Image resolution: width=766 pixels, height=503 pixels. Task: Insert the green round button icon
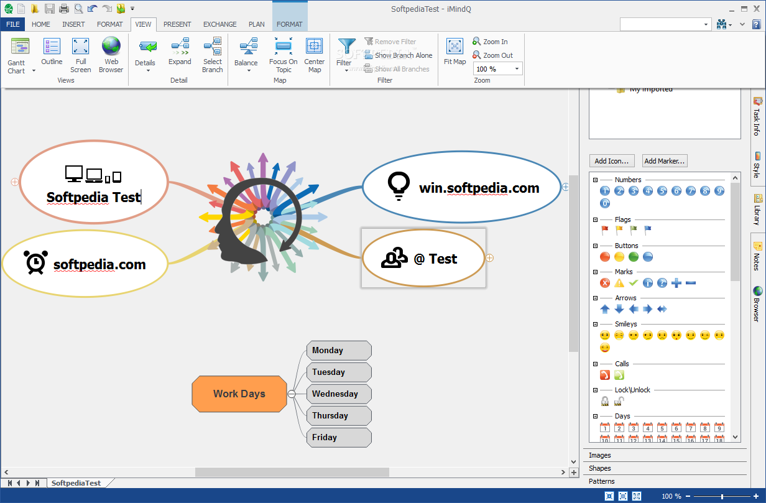point(634,257)
